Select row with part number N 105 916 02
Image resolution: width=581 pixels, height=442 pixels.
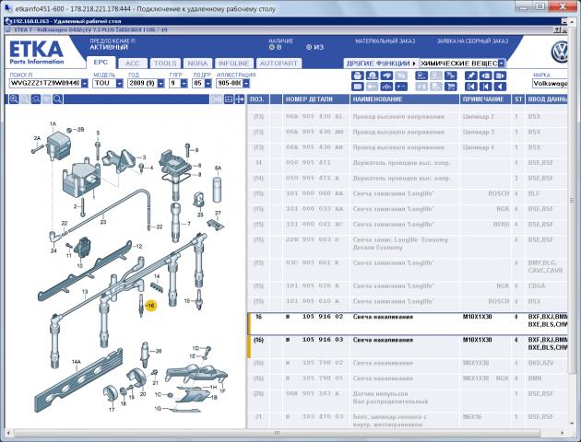408,324
